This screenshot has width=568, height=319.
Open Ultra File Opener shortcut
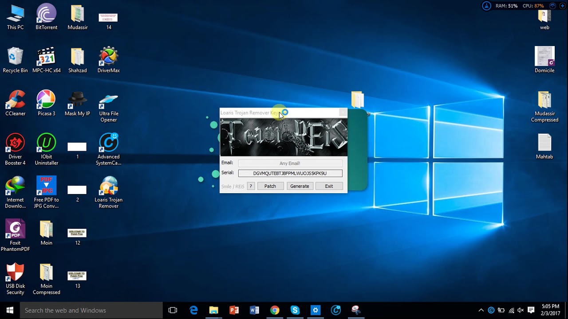[109, 107]
